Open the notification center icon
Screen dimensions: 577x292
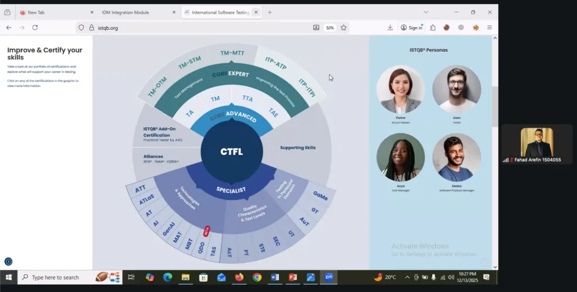[486, 277]
